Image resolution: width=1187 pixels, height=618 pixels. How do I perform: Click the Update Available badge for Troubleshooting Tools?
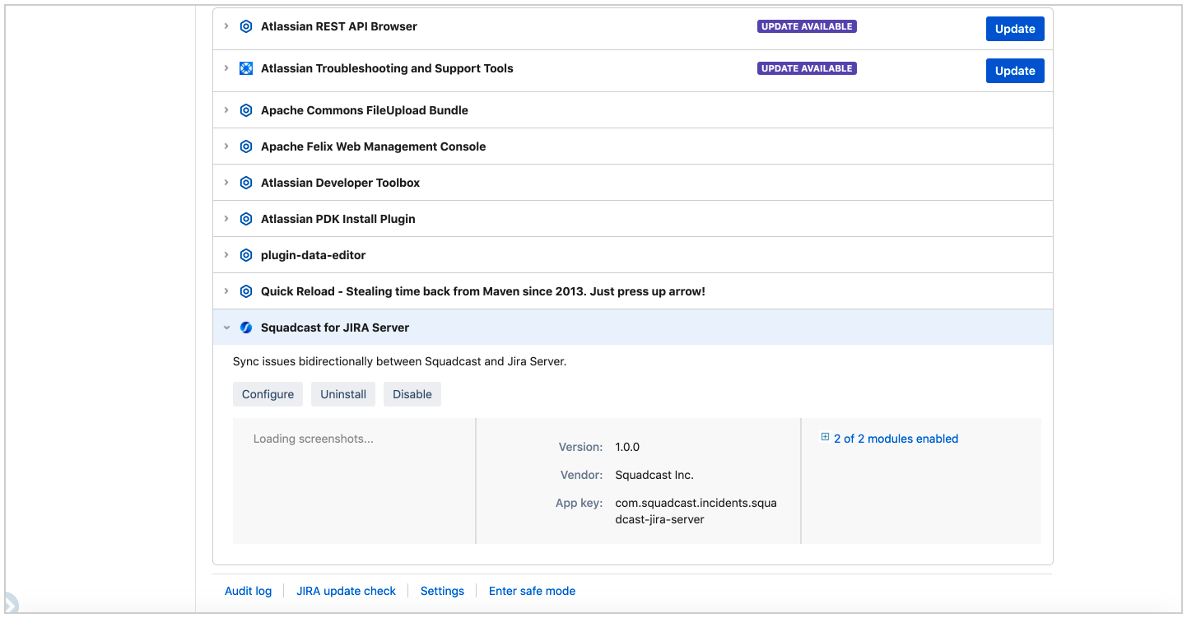coord(807,68)
